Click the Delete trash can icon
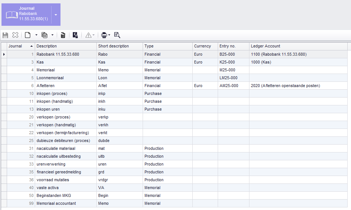This screenshot has height=210, width=351. tap(63, 35)
